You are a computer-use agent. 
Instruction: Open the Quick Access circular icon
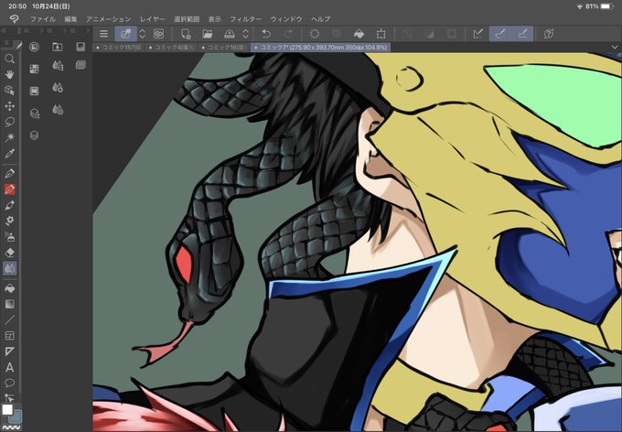(35, 47)
